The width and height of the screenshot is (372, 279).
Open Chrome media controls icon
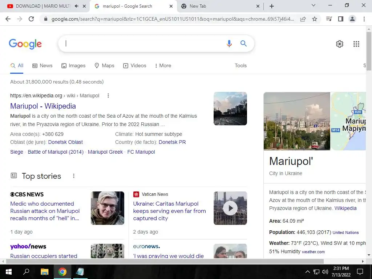point(329,19)
